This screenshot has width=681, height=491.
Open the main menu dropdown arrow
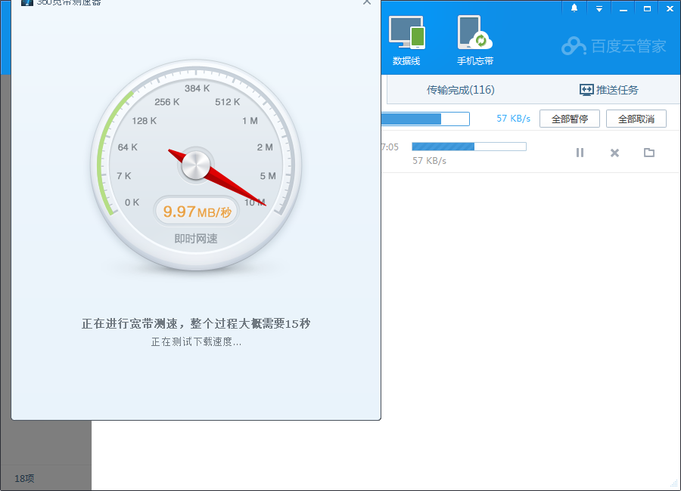[599, 8]
